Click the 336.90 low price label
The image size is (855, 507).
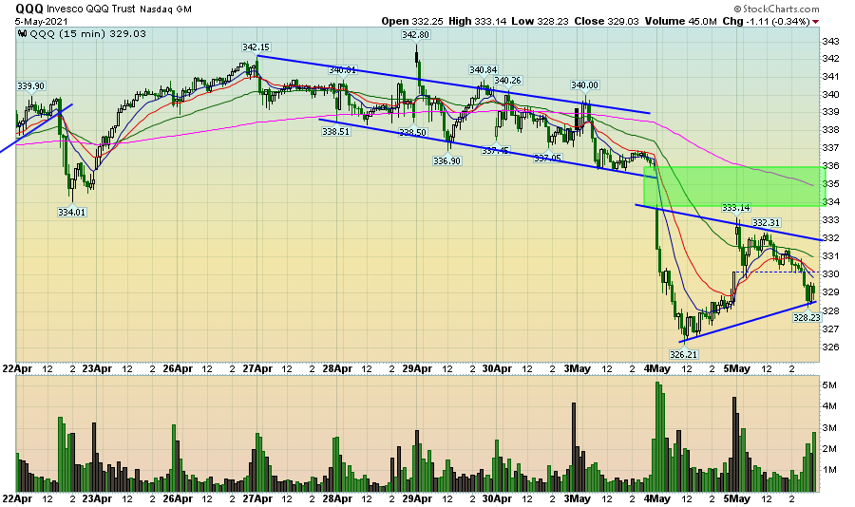click(x=447, y=160)
